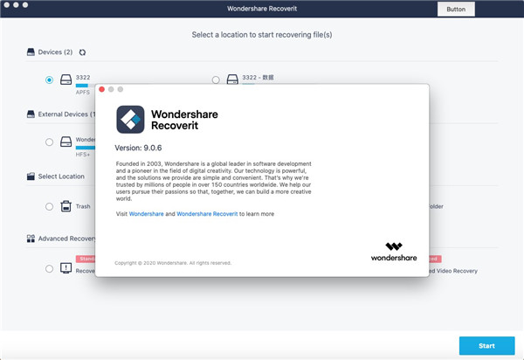524x360 pixels.
Task: Open the Wondershare link
Action: click(x=147, y=214)
